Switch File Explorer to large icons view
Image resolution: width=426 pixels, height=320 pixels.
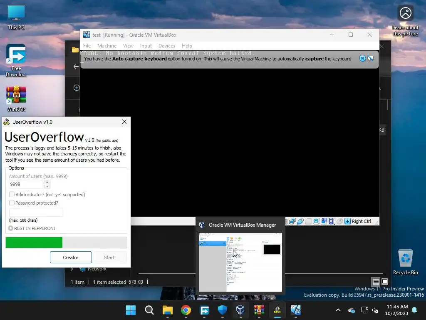pos(385,282)
